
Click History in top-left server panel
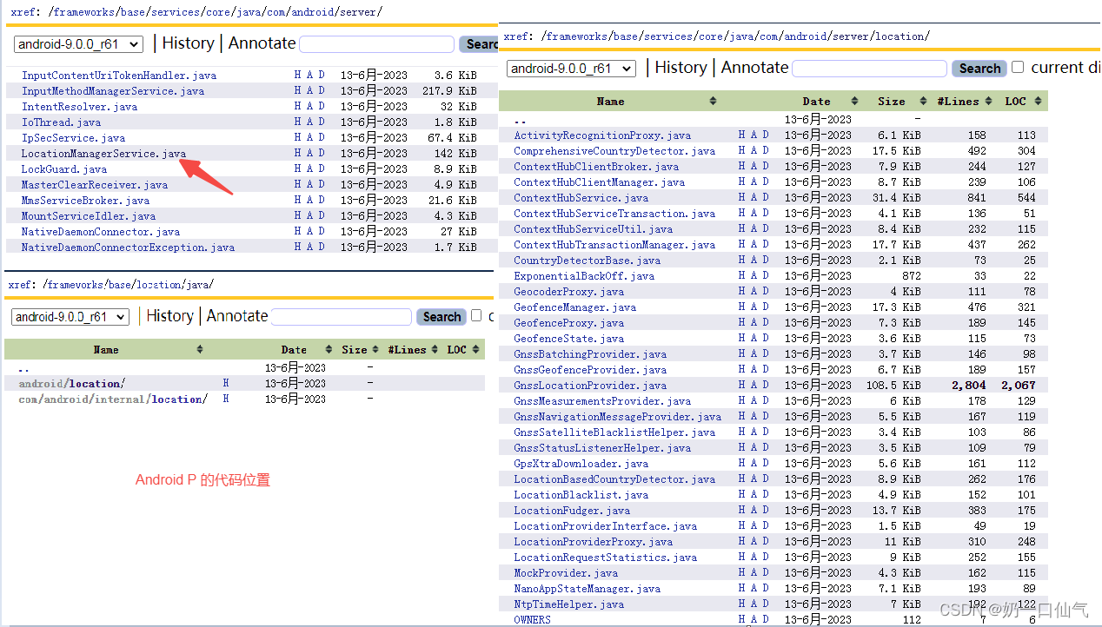pos(188,43)
